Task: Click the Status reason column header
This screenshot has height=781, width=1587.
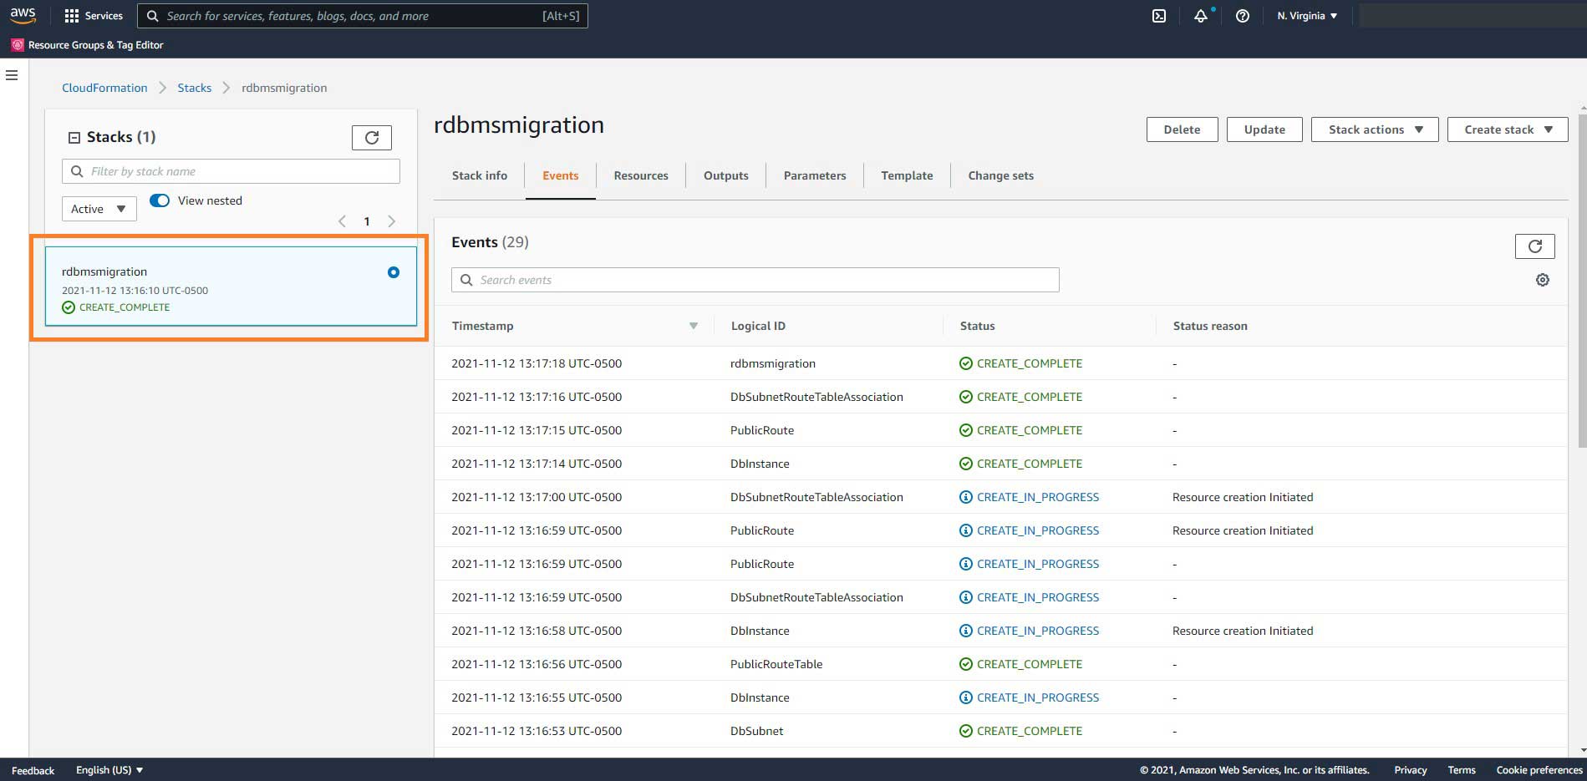Action: tap(1210, 326)
